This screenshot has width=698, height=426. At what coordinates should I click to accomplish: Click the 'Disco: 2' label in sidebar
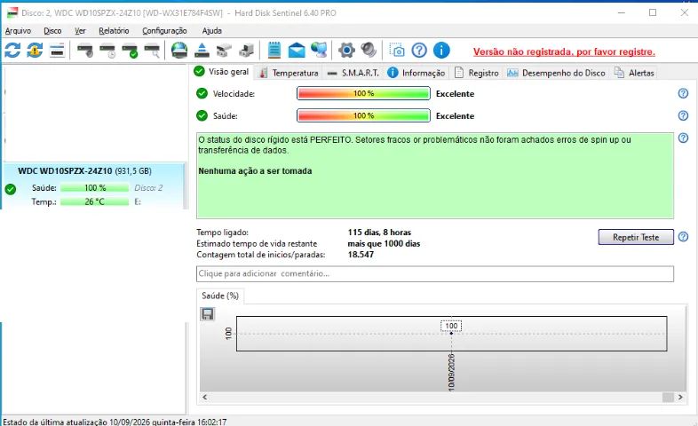(x=148, y=187)
